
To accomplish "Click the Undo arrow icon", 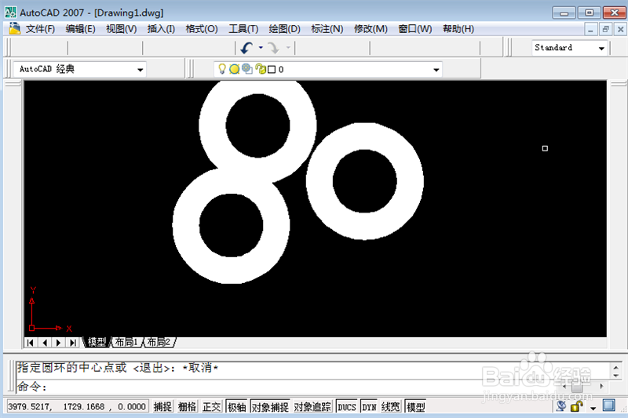I will (246, 48).
